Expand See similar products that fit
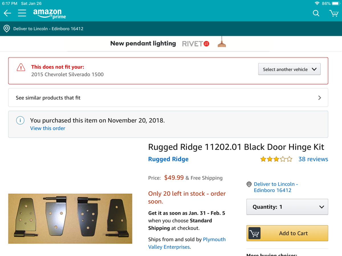 click(168, 98)
